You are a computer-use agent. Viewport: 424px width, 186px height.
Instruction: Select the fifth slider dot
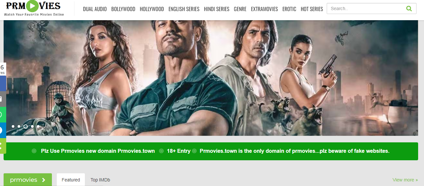pyautogui.click(x=38, y=126)
